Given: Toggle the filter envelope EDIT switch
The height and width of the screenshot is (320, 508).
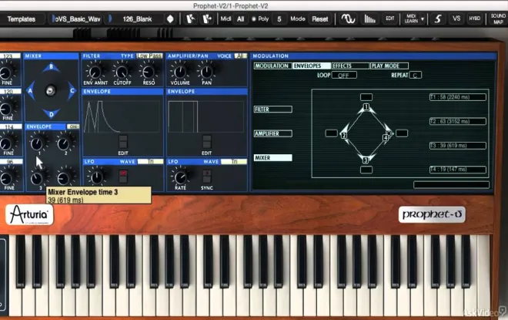Looking at the screenshot, I should click(x=123, y=142).
